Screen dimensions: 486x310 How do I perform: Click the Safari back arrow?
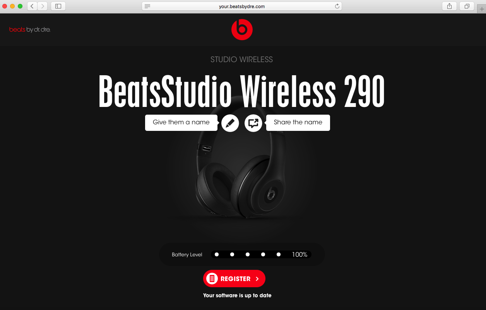coord(32,6)
